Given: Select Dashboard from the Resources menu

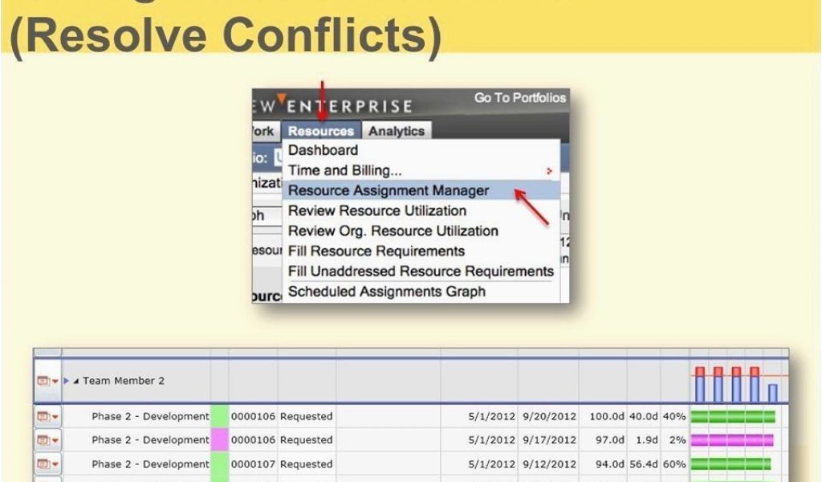Looking at the screenshot, I should (x=323, y=150).
